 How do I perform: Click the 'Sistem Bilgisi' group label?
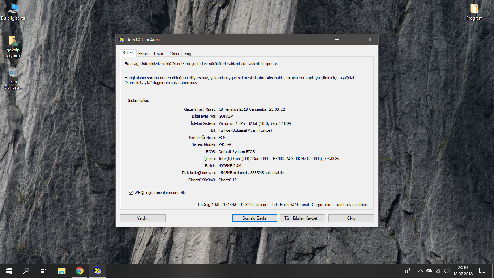click(139, 100)
